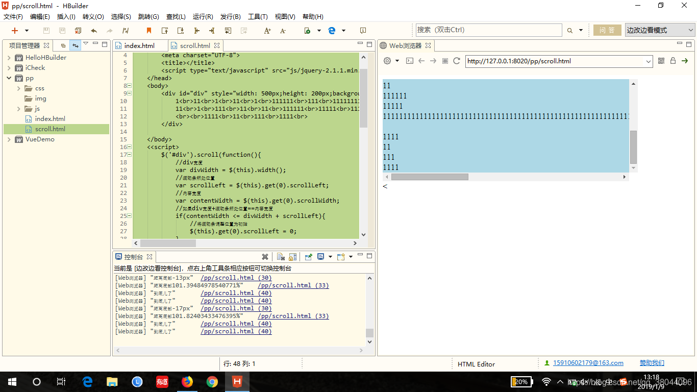Click the main toolbar search box
The height and width of the screenshot is (392, 697).
pyautogui.click(x=489, y=30)
